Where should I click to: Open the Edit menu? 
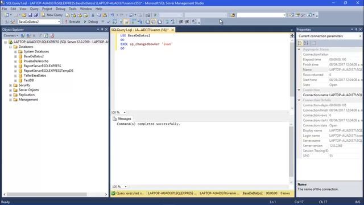pyautogui.click(x=13, y=9)
